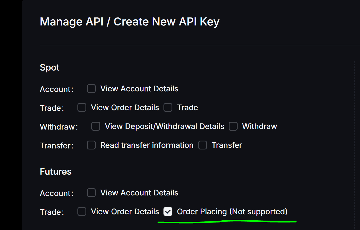Click the "Withdraw" option label text

tap(260, 126)
